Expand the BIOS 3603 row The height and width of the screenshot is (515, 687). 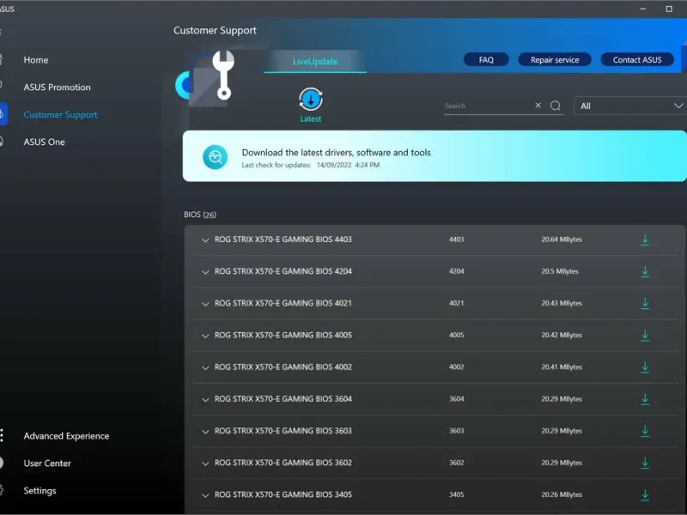click(x=205, y=432)
